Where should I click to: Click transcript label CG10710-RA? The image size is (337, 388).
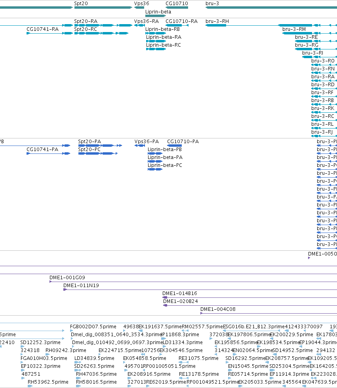pos(182,21)
